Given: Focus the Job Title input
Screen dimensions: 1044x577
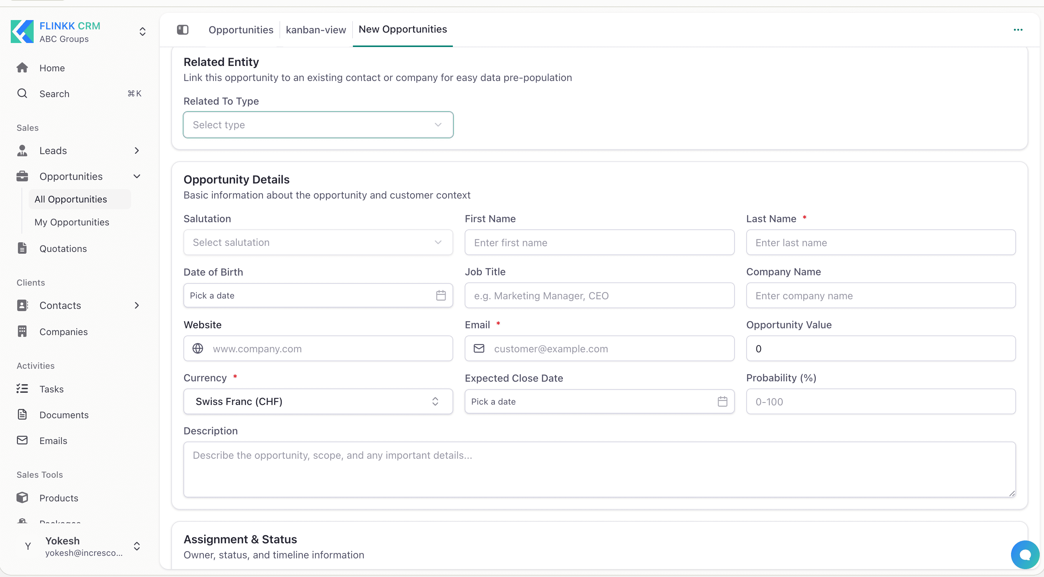Looking at the screenshot, I should (599, 295).
